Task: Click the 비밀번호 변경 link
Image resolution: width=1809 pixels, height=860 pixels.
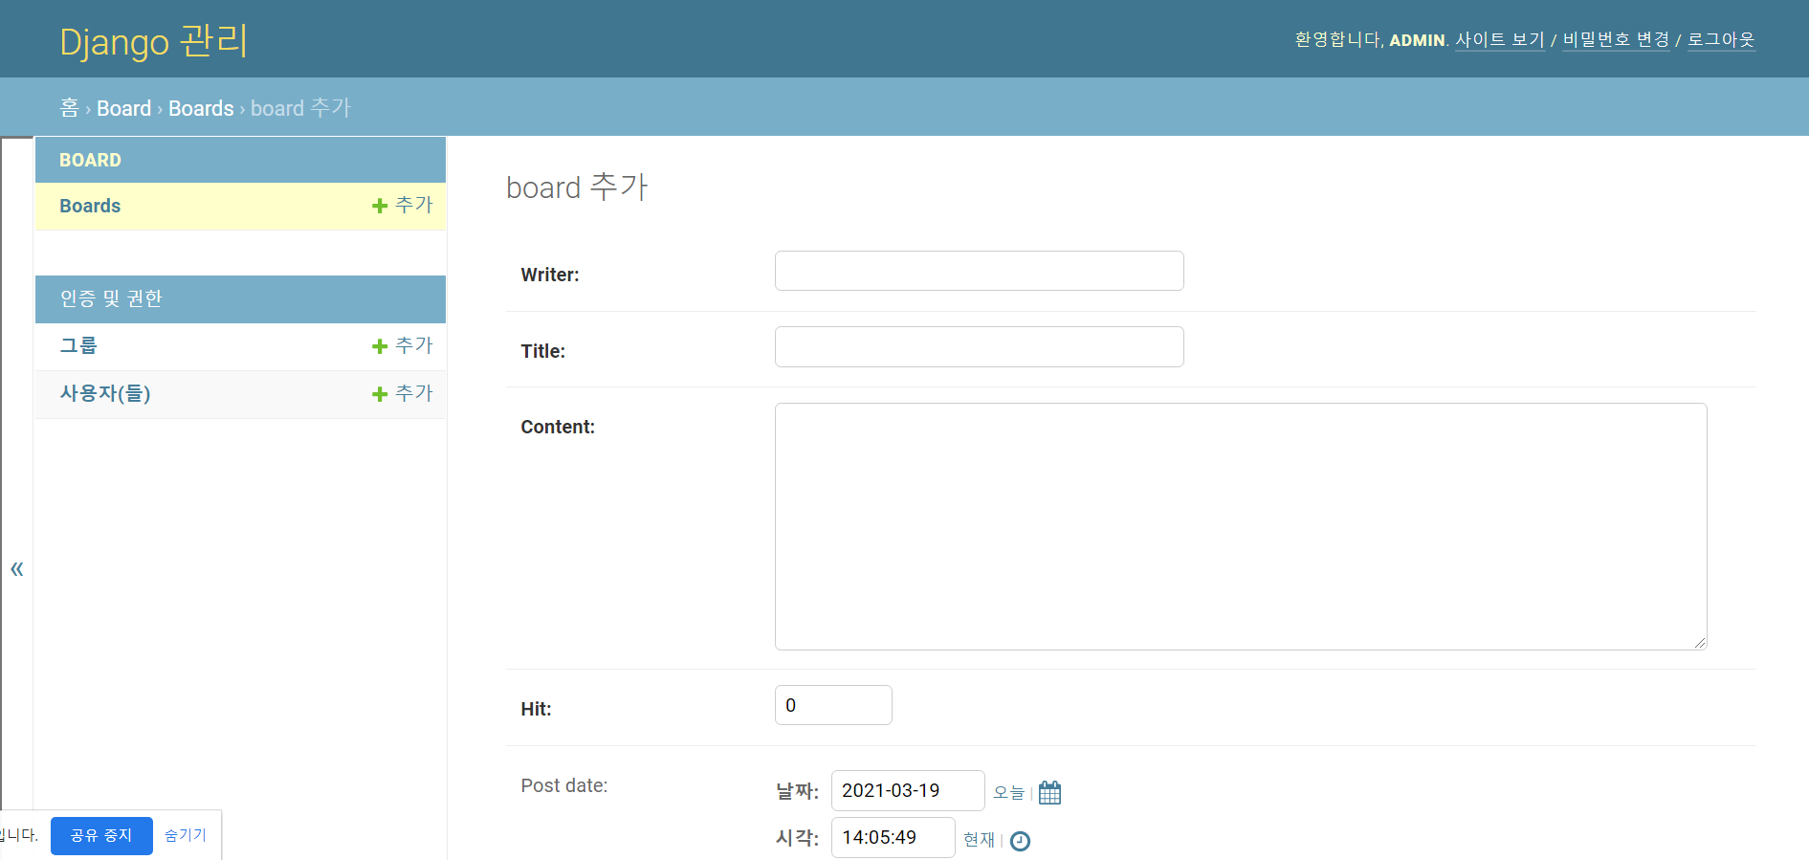Action: pos(1616,39)
